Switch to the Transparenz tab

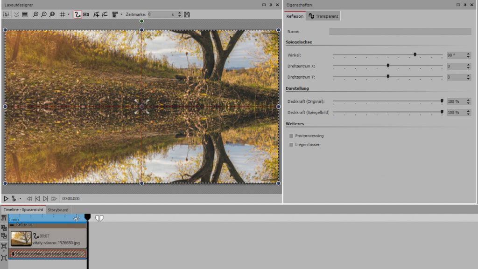point(323,16)
